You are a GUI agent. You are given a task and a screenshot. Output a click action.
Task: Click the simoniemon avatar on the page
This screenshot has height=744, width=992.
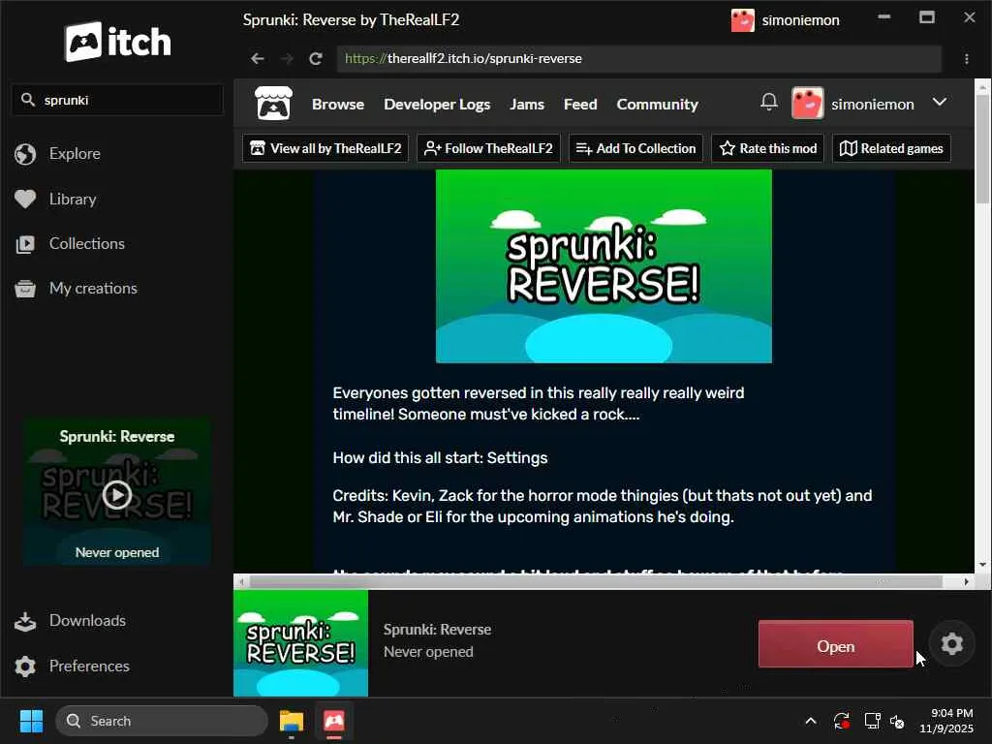(807, 103)
